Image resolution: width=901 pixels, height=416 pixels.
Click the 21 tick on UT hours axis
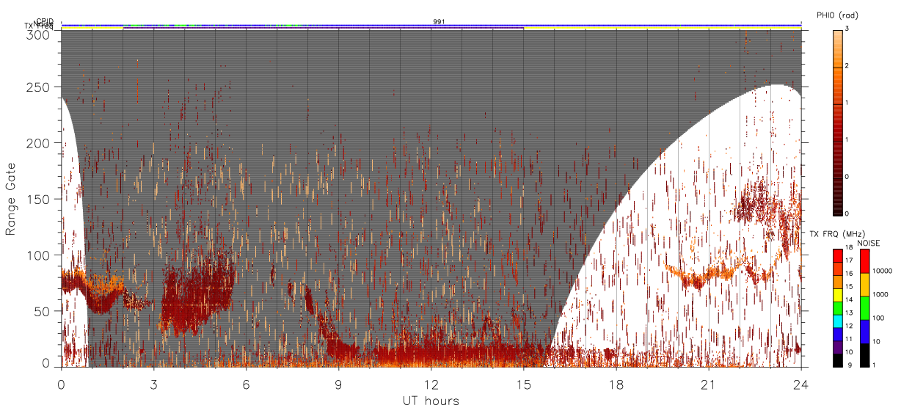click(x=708, y=384)
